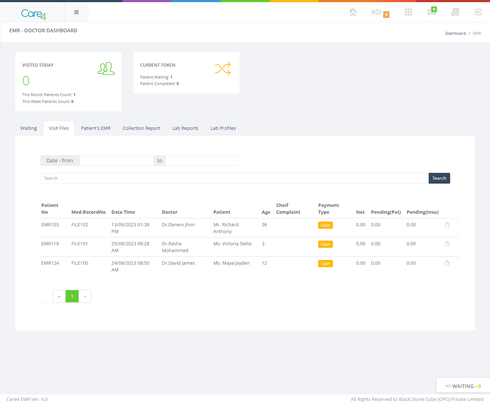Screen dimensions: 490x407
Task: Click the Pending(Insu) column header
Action: [x=423, y=212]
